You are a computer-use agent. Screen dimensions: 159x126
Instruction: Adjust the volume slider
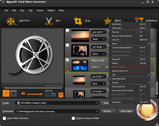(x=34, y=94)
